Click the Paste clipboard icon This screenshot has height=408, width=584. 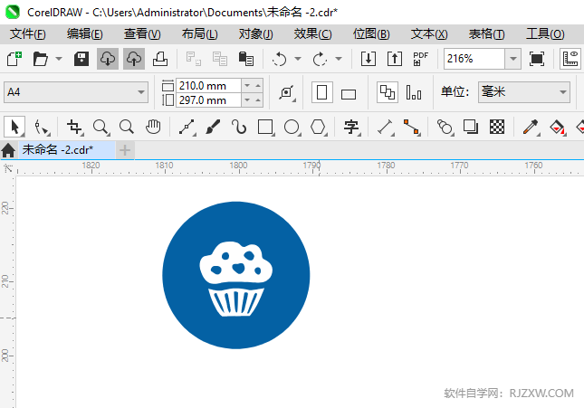pyautogui.click(x=246, y=59)
